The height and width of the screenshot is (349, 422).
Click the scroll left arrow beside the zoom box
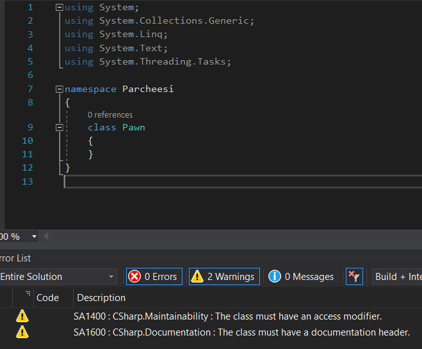pos(45,237)
